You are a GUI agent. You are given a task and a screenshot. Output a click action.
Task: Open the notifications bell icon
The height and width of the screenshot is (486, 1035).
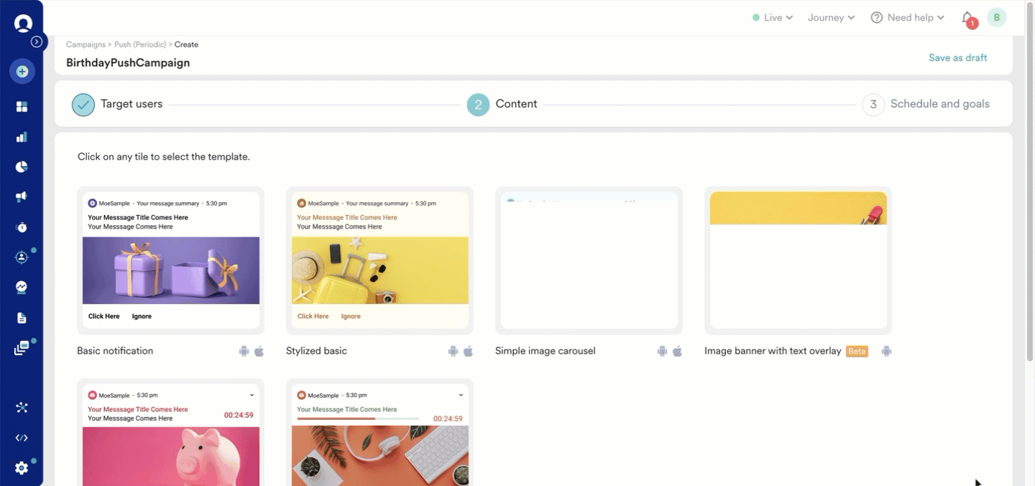pyautogui.click(x=968, y=18)
